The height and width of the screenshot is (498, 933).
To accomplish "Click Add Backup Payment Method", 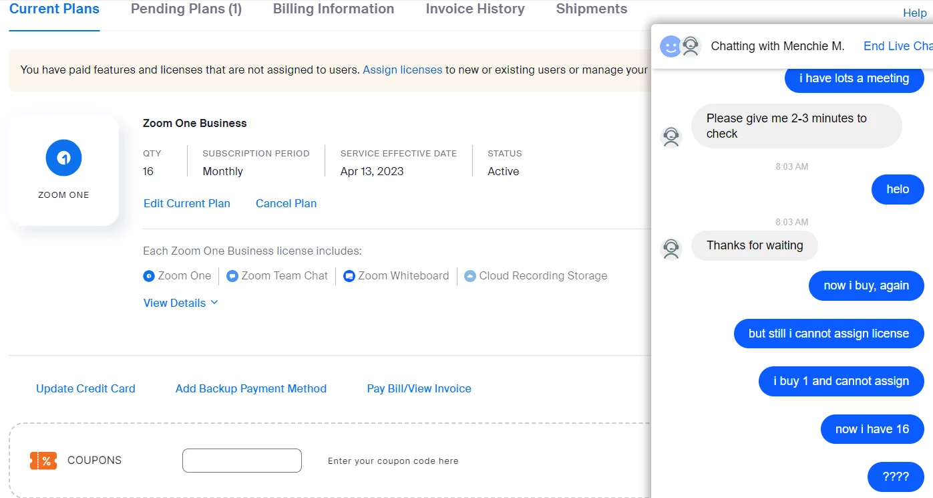I will 251,388.
